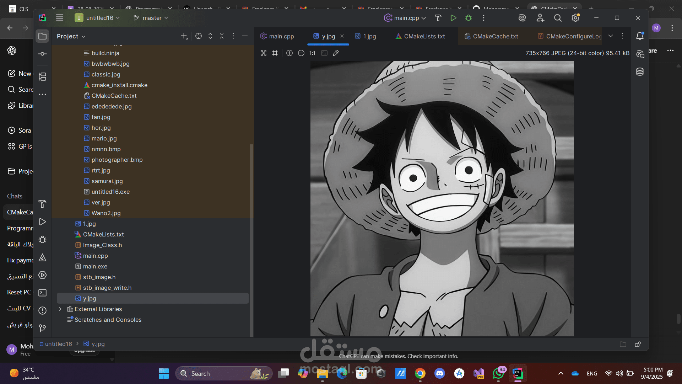682x384 pixels.
Task: Open More Actions next to the debug icon
Action: pos(483,18)
